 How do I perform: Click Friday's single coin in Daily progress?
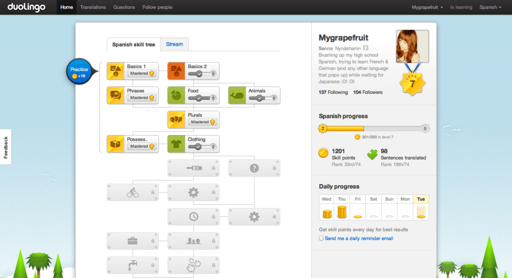358,216
